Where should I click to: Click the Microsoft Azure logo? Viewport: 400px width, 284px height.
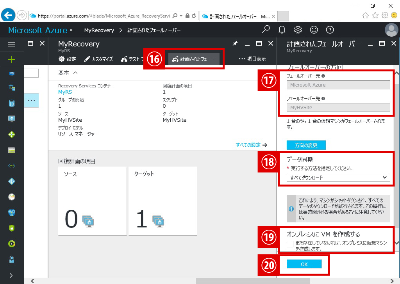pos(38,30)
